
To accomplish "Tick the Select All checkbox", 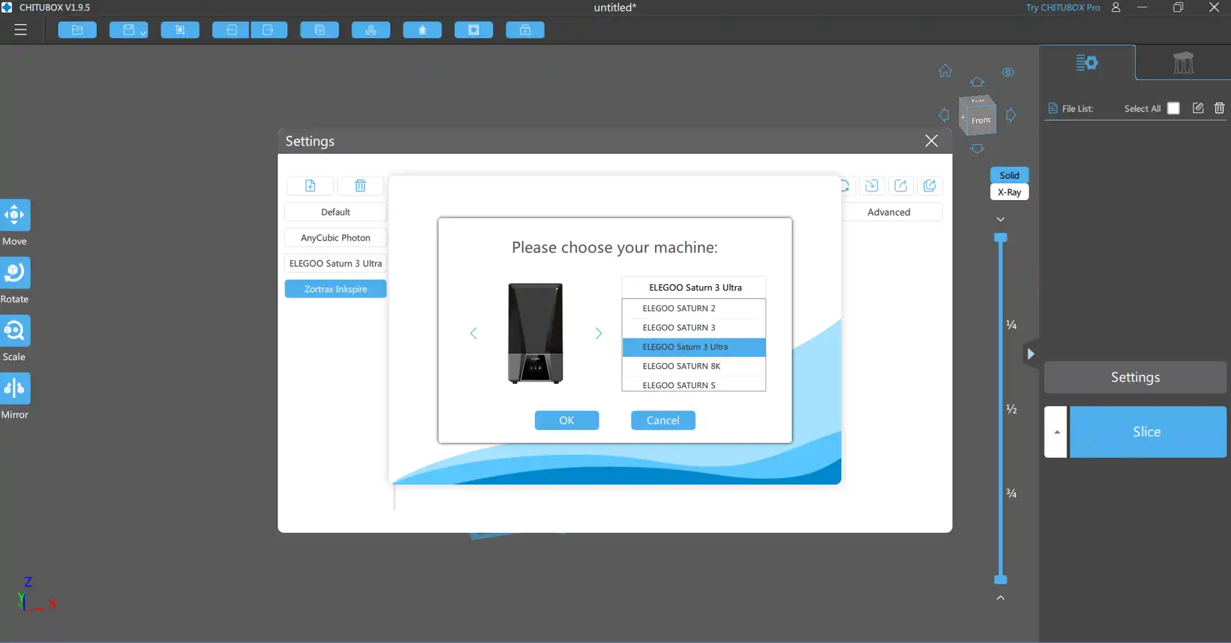I will click(x=1173, y=108).
